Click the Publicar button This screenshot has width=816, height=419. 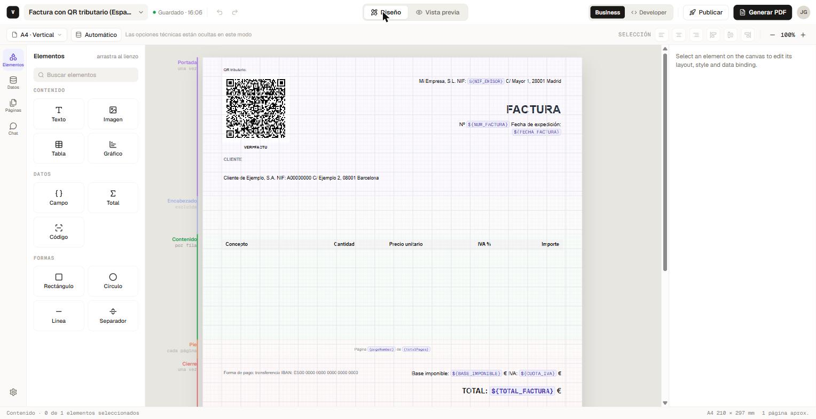point(705,12)
